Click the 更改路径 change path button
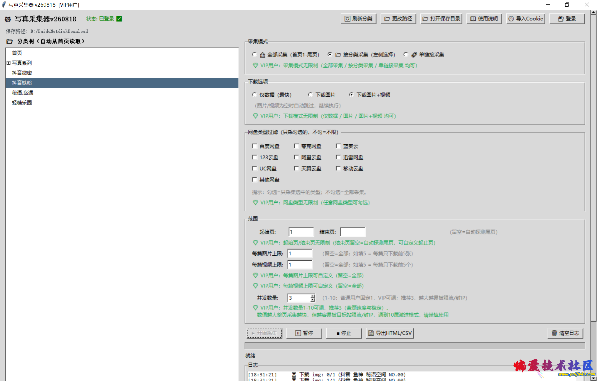Viewport: 597px width, 381px height. (x=398, y=19)
